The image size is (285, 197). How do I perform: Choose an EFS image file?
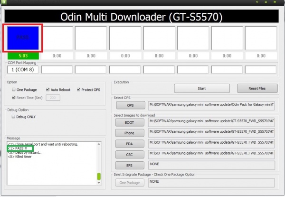[130, 166]
